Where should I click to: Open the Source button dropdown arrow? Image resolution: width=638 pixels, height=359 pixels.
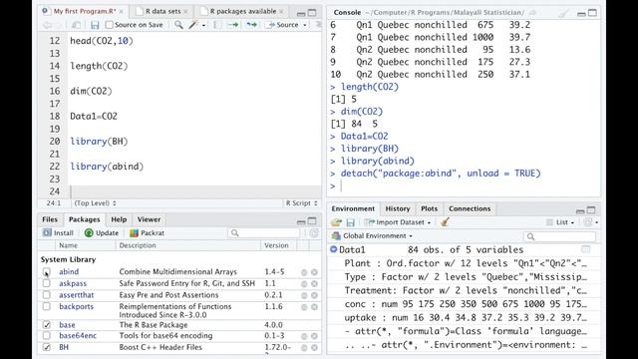coord(305,25)
